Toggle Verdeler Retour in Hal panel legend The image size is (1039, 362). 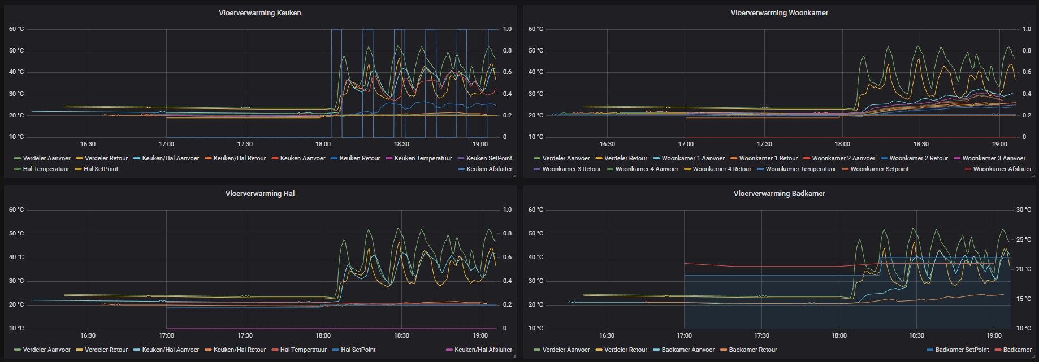coord(106,350)
